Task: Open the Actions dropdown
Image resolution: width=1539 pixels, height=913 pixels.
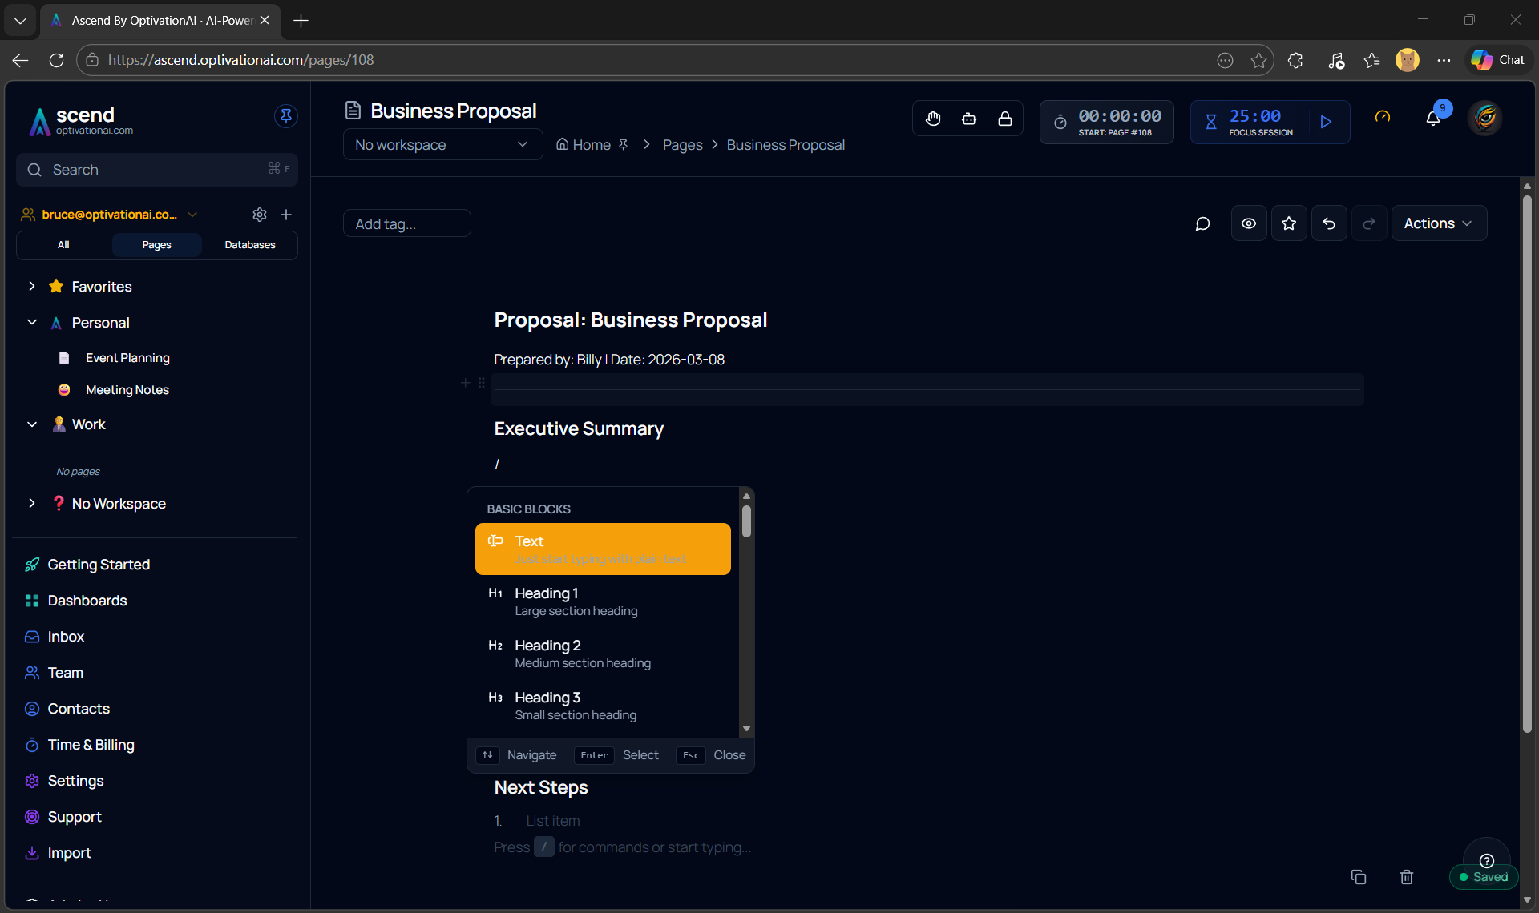Action: click(x=1439, y=223)
